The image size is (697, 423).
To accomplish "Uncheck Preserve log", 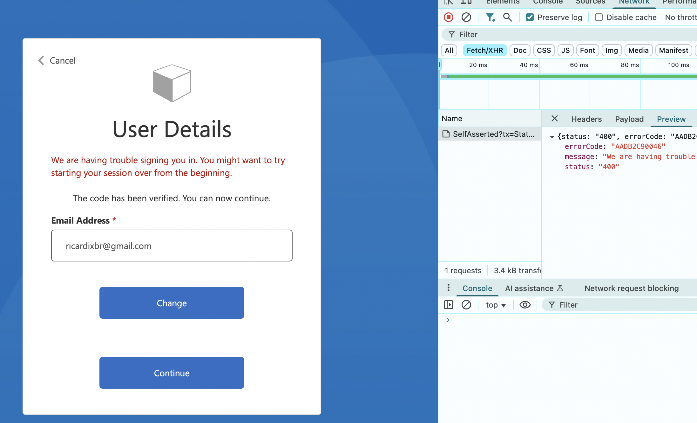I will tap(529, 17).
